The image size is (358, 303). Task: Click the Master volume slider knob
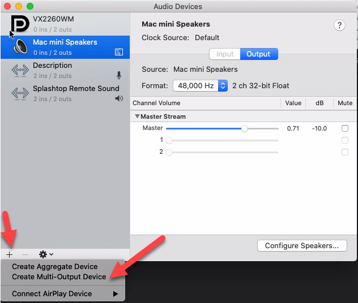(x=244, y=128)
